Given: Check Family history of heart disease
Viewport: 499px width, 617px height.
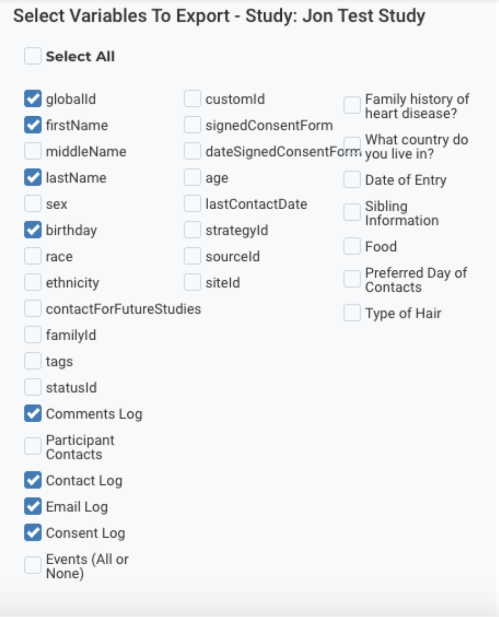Looking at the screenshot, I should (352, 105).
